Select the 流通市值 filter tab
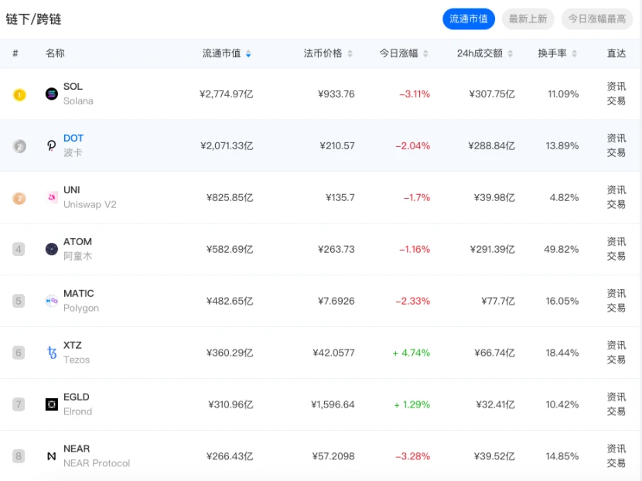The image size is (642, 481). pyautogui.click(x=469, y=19)
